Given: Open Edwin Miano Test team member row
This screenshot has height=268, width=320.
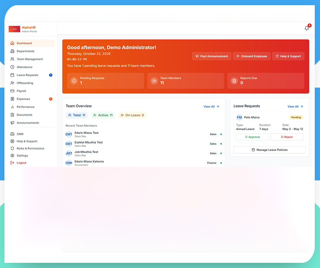Looking at the screenshot, I should tap(144, 134).
